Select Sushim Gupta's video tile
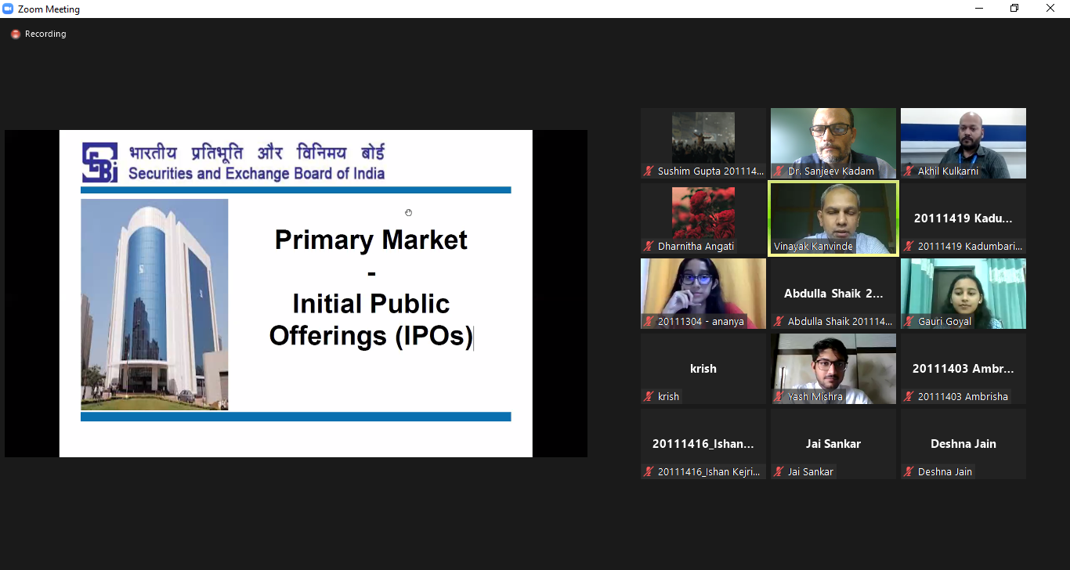Screen dimensions: 1070x570 tap(703, 143)
